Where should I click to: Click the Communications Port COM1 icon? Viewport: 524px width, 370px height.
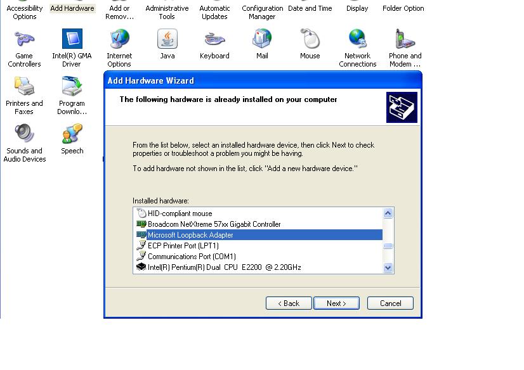tap(141, 256)
